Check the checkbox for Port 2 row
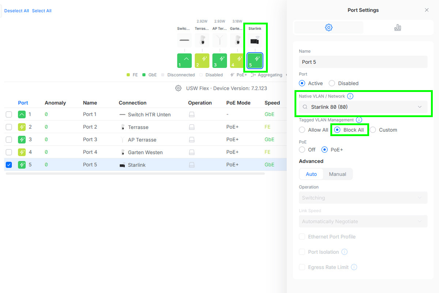Image resolution: width=439 pixels, height=293 pixels. [9, 127]
